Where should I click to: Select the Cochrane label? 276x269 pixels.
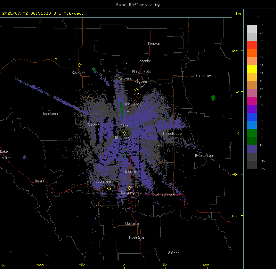[103, 181]
